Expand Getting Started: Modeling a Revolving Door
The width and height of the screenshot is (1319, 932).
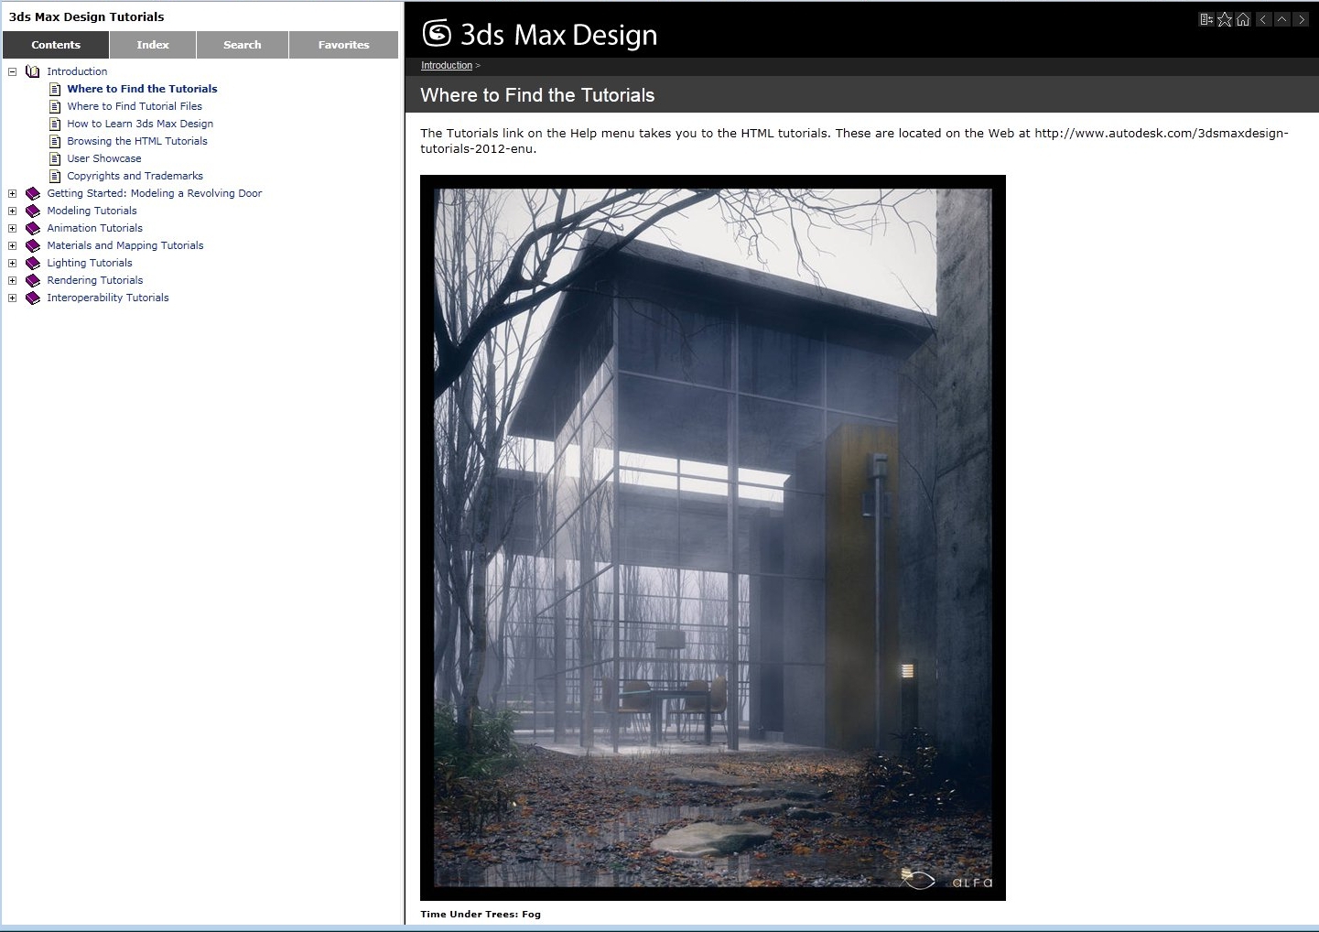12,193
